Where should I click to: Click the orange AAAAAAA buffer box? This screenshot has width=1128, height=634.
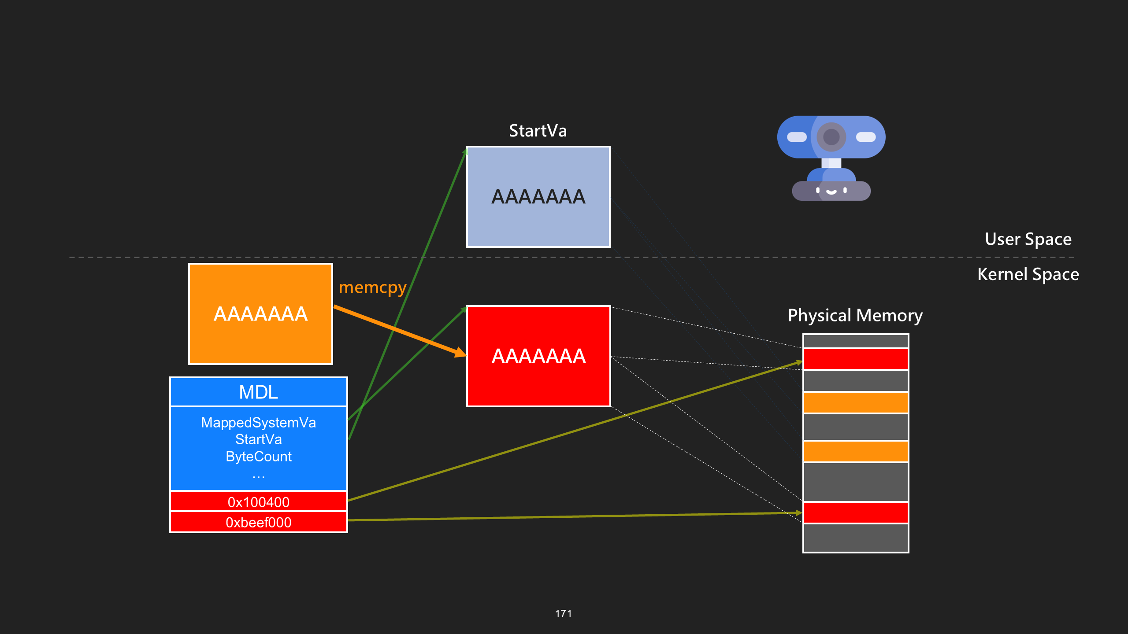click(x=260, y=314)
